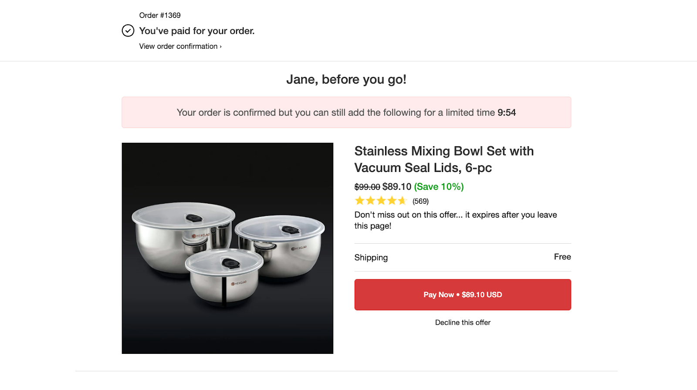Click the Save 10% green label
This screenshot has height=390, width=697.
(439, 187)
